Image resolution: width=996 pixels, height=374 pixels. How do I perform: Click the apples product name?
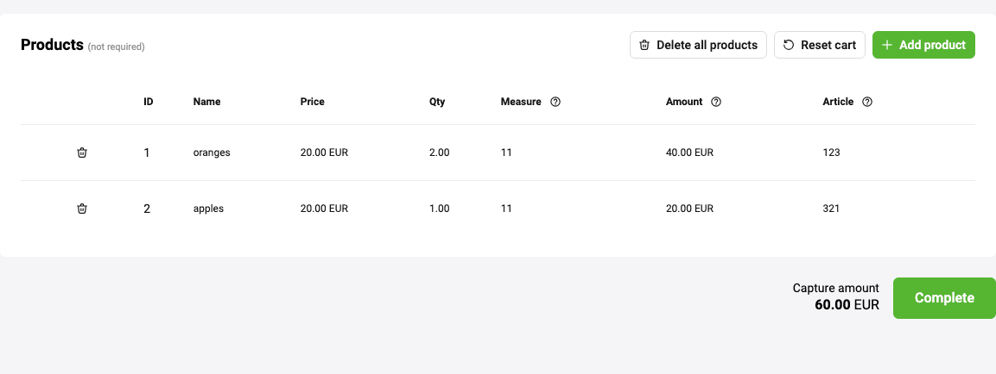tap(208, 209)
